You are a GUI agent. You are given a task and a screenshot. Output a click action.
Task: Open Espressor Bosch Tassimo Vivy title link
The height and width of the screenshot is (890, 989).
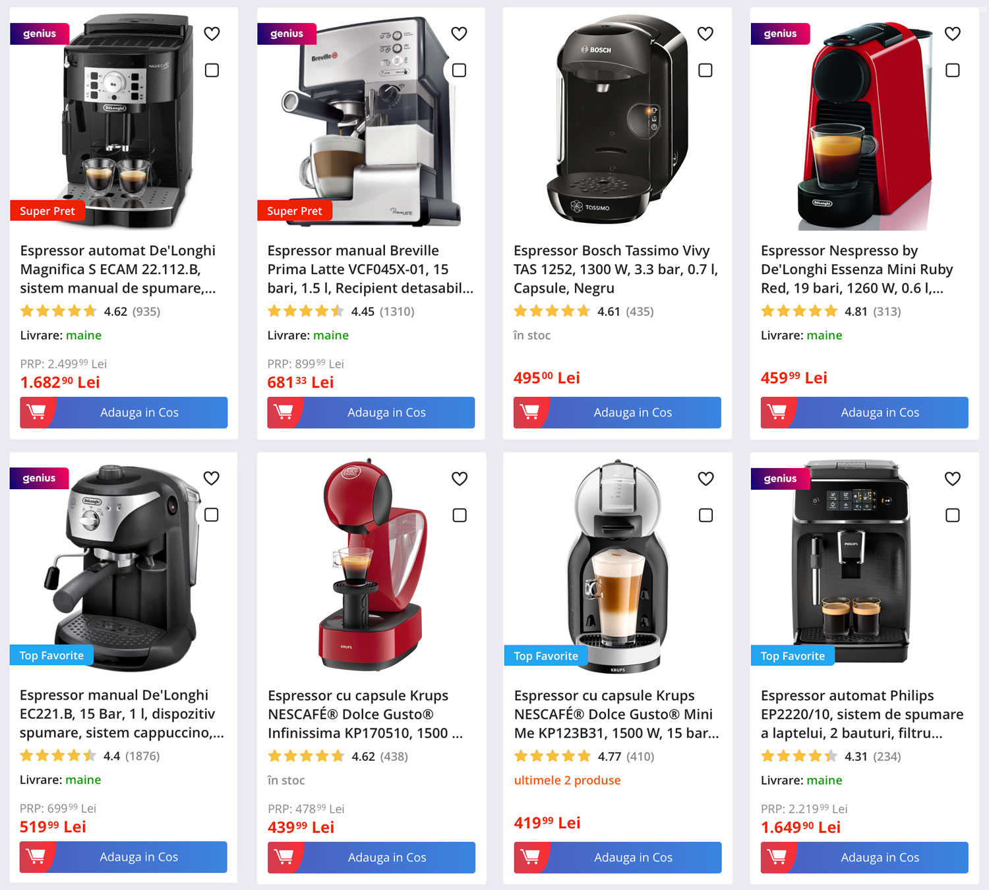[x=616, y=269]
